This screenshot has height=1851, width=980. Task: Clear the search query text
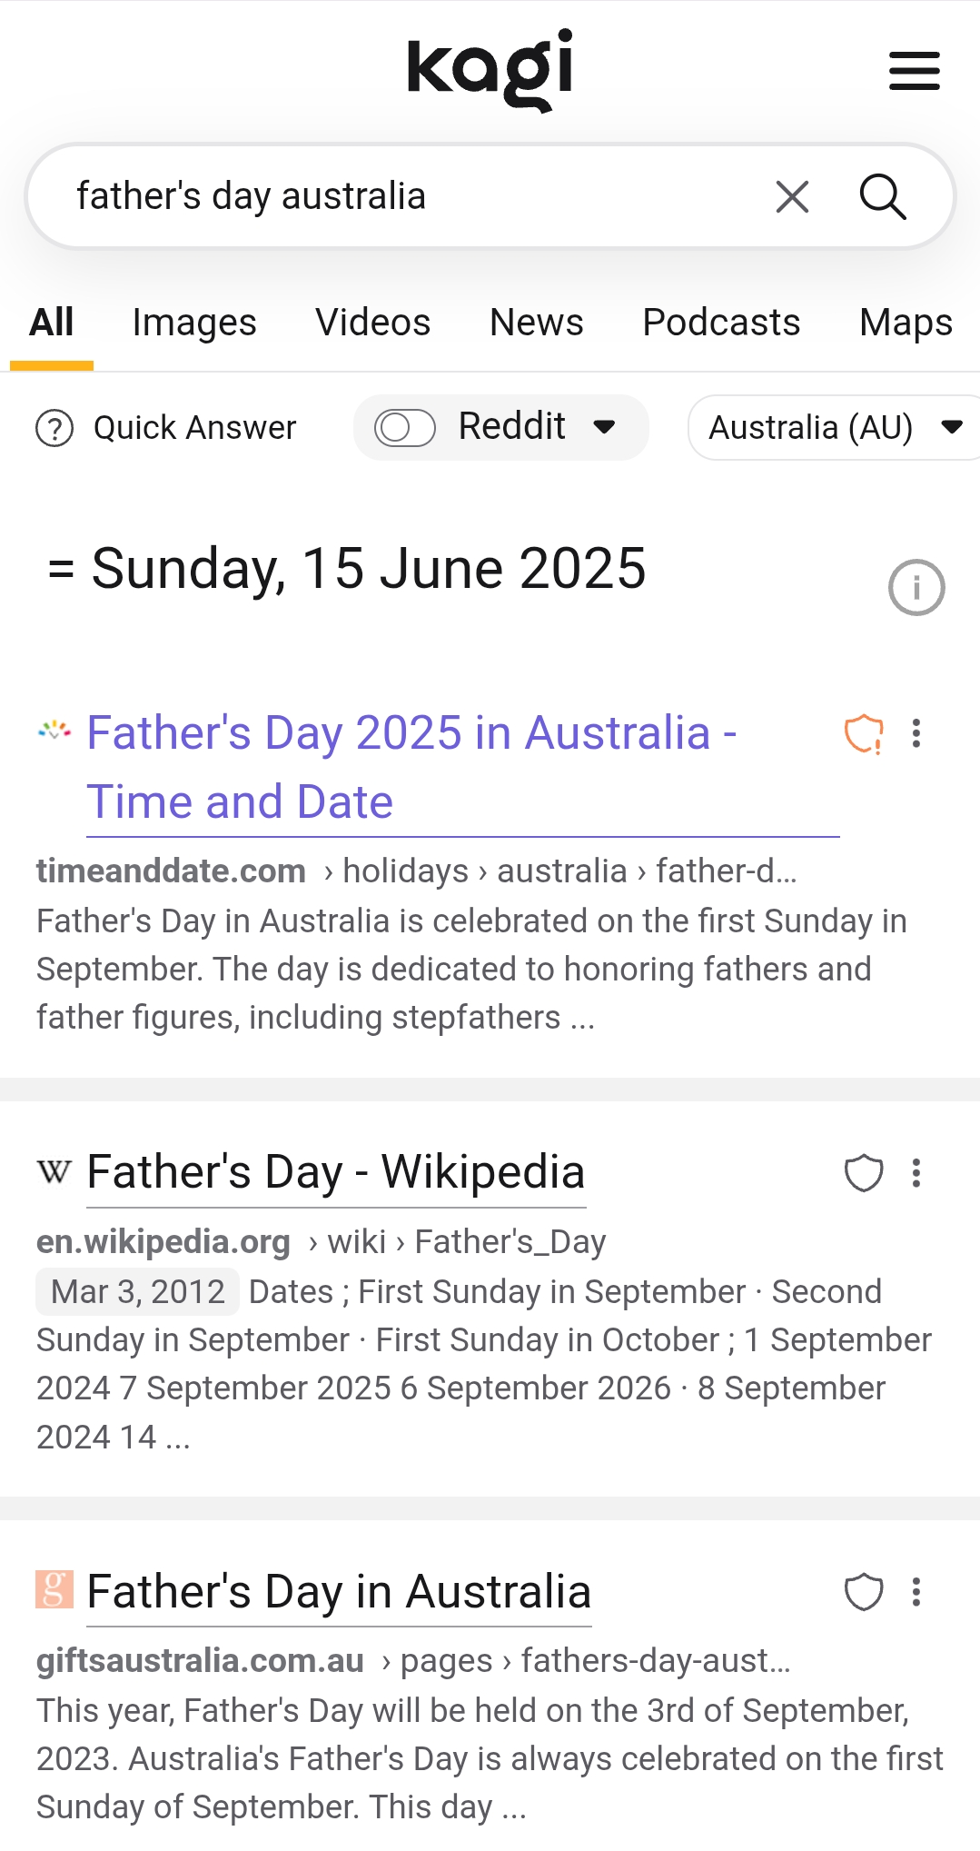pos(792,196)
